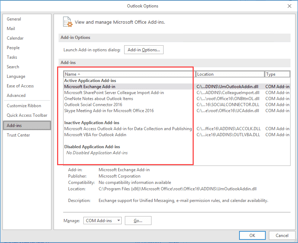
Task: Select the Language category
Action: [x=16, y=76]
